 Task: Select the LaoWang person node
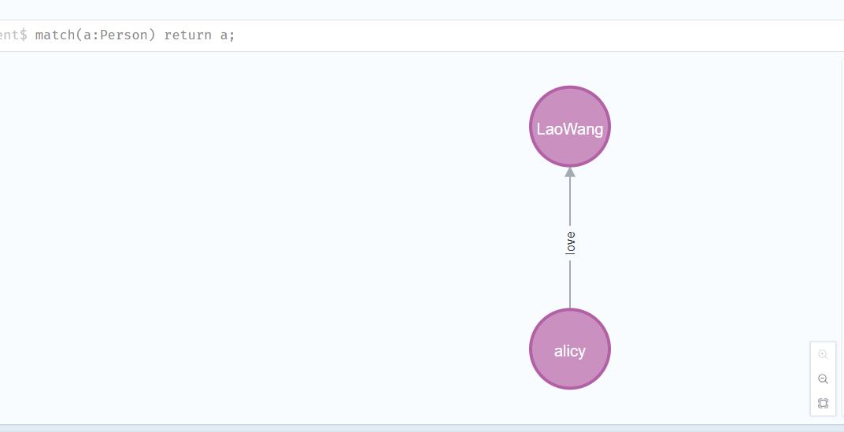tap(569, 127)
